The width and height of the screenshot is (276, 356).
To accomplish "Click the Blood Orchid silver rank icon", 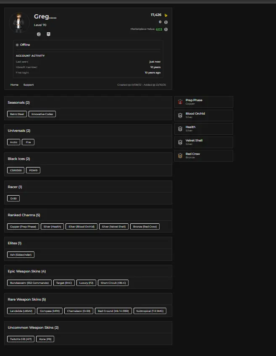I will click(x=180, y=115).
